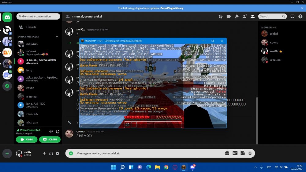Screen dimensions: 306x172
Task: Open the GIF picker
Action: click(x=235, y=153)
